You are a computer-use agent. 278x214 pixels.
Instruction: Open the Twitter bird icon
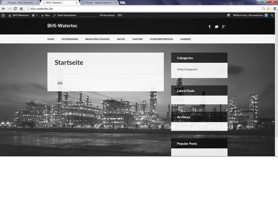216,26
